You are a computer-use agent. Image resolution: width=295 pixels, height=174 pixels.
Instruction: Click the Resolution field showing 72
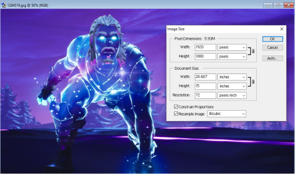click(205, 95)
